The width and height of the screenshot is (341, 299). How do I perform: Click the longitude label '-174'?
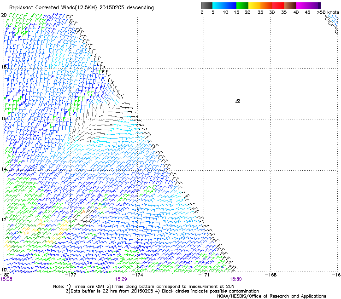[138, 275]
